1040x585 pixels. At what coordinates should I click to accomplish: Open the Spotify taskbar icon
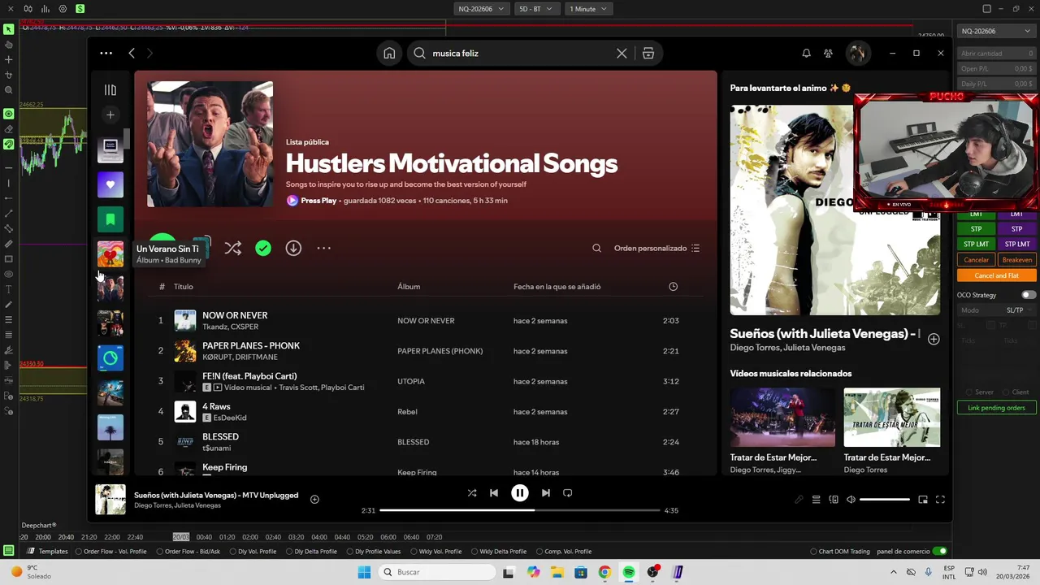(x=629, y=572)
